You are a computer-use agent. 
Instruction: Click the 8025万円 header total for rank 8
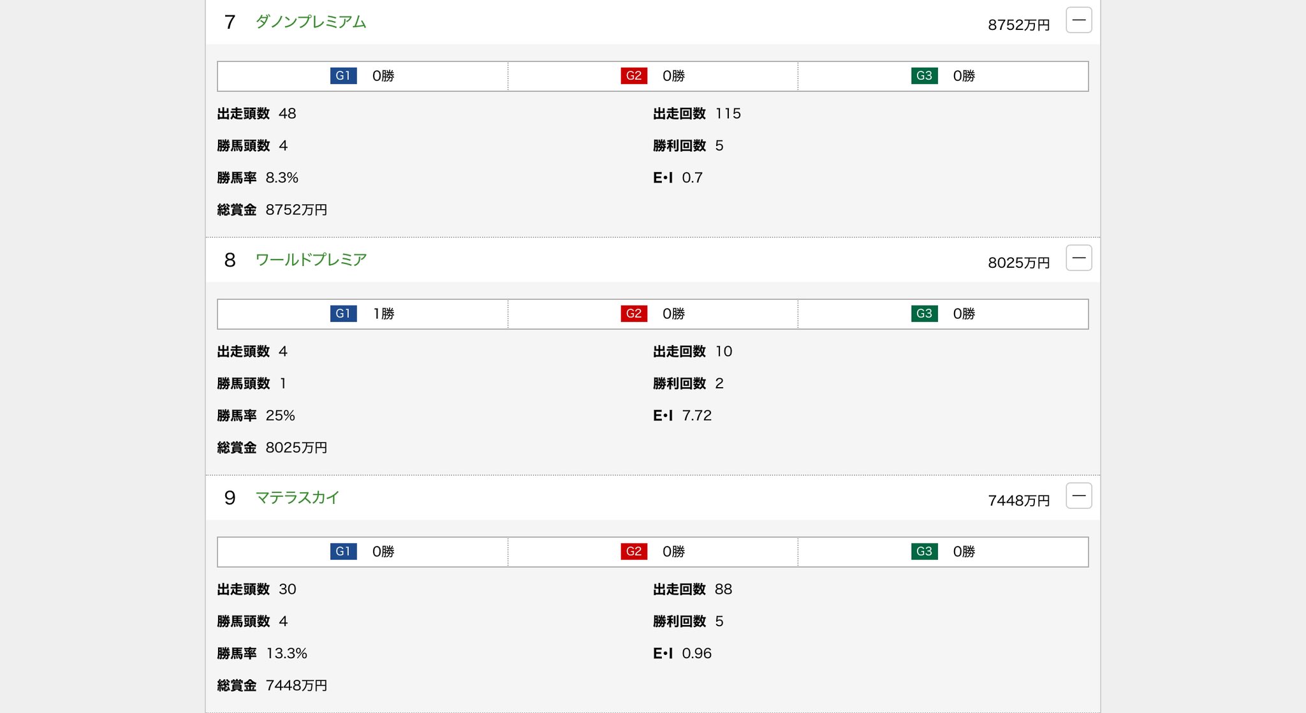(1018, 263)
